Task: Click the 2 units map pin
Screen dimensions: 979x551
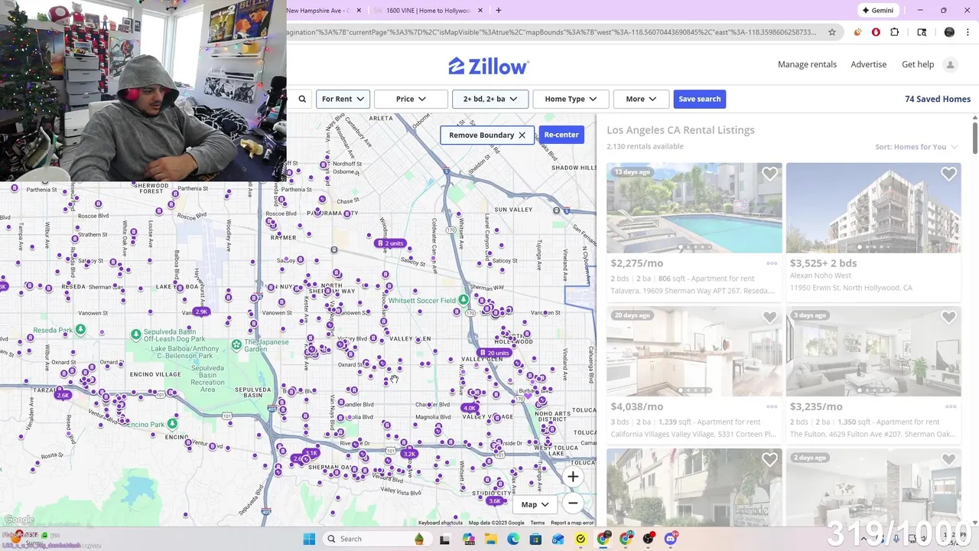Action: [x=389, y=243]
